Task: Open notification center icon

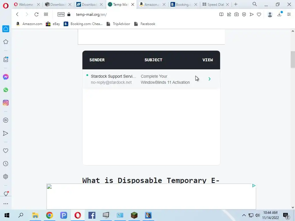Action: 286,216
